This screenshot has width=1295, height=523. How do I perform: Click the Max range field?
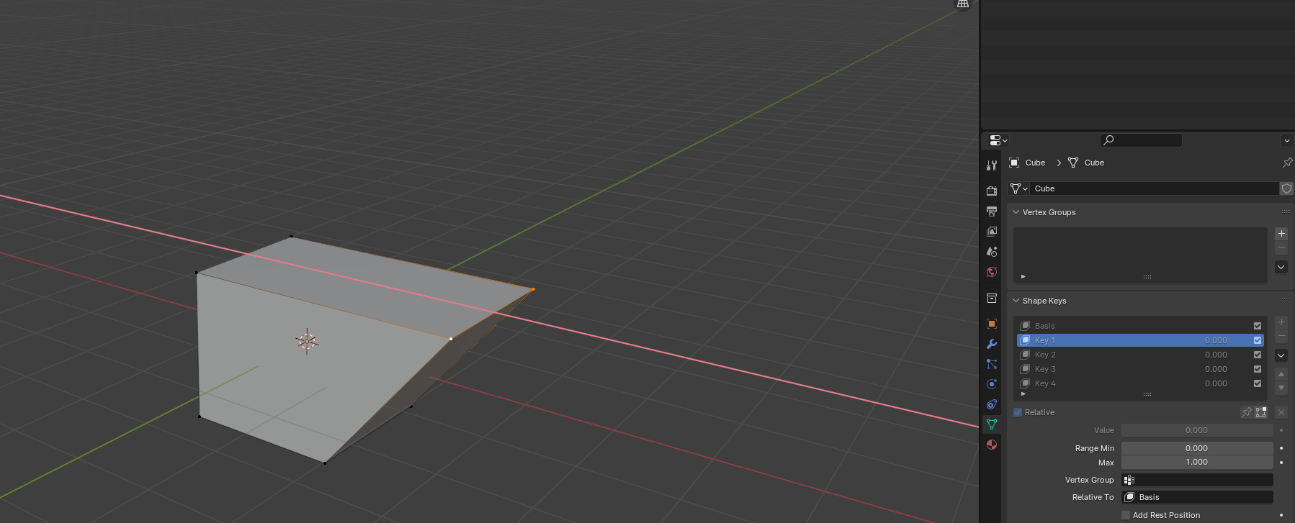click(1197, 463)
